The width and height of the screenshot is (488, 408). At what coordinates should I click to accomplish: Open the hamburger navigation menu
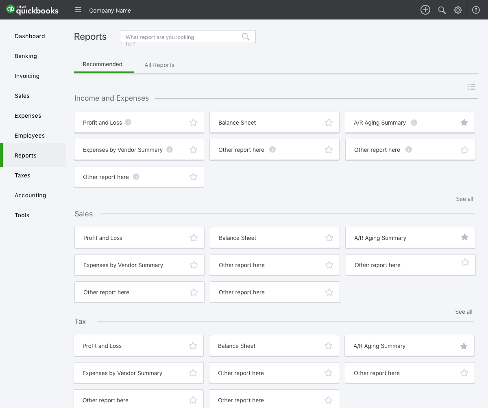pyautogui.click(x=78, y=10)
